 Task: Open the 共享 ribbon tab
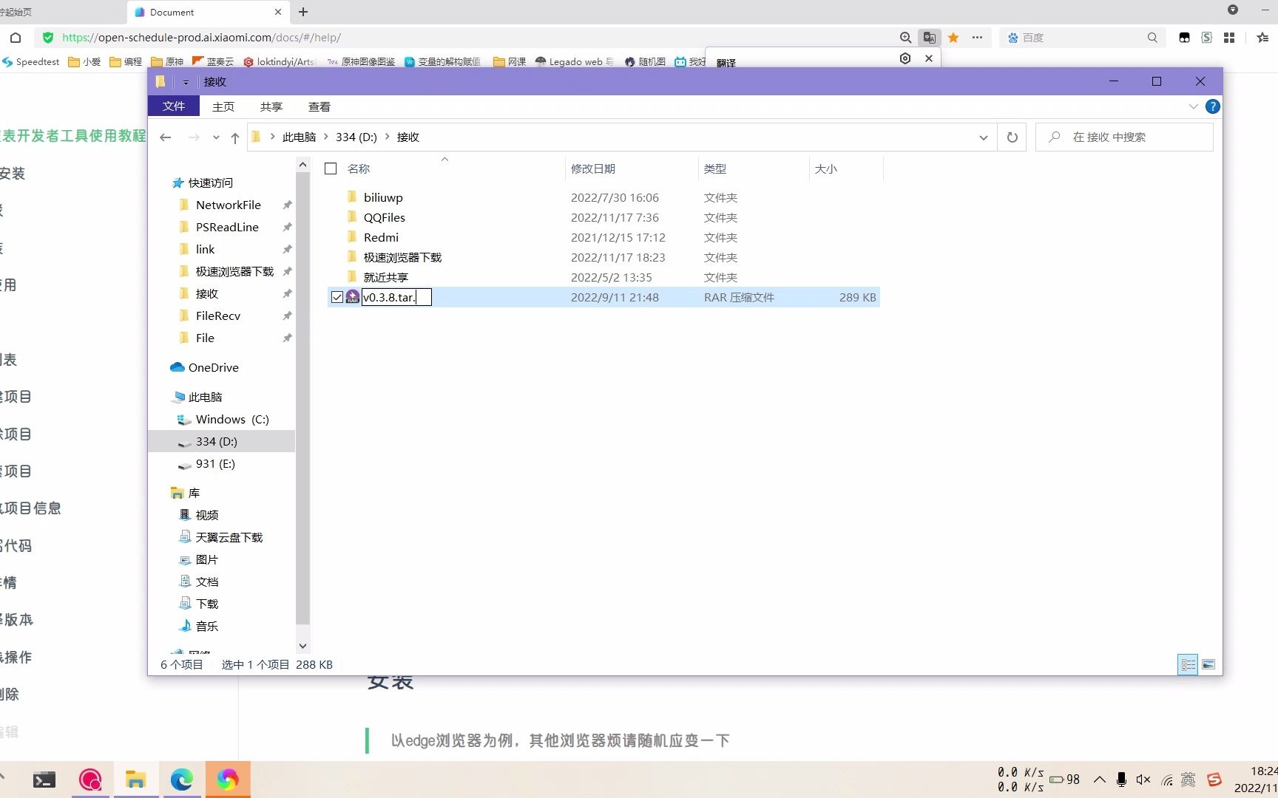(271, 106)
